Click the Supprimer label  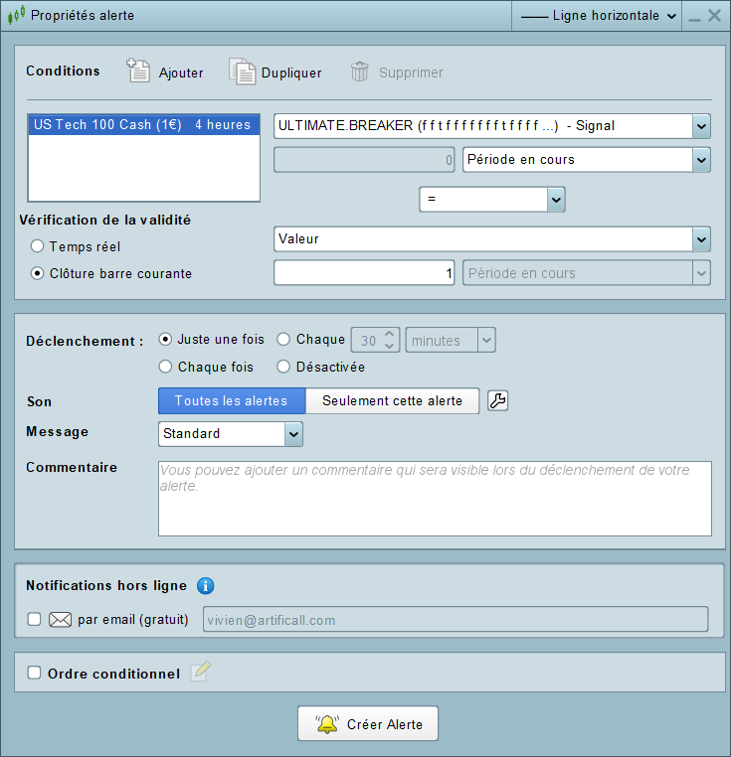(x=411, y=73)
